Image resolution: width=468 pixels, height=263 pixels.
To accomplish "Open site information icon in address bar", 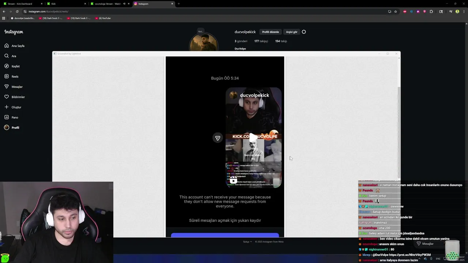I will [x=25, y=11].
